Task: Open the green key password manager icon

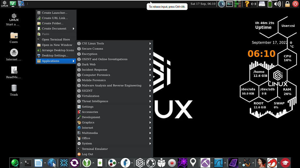Action: pos(87,163)
